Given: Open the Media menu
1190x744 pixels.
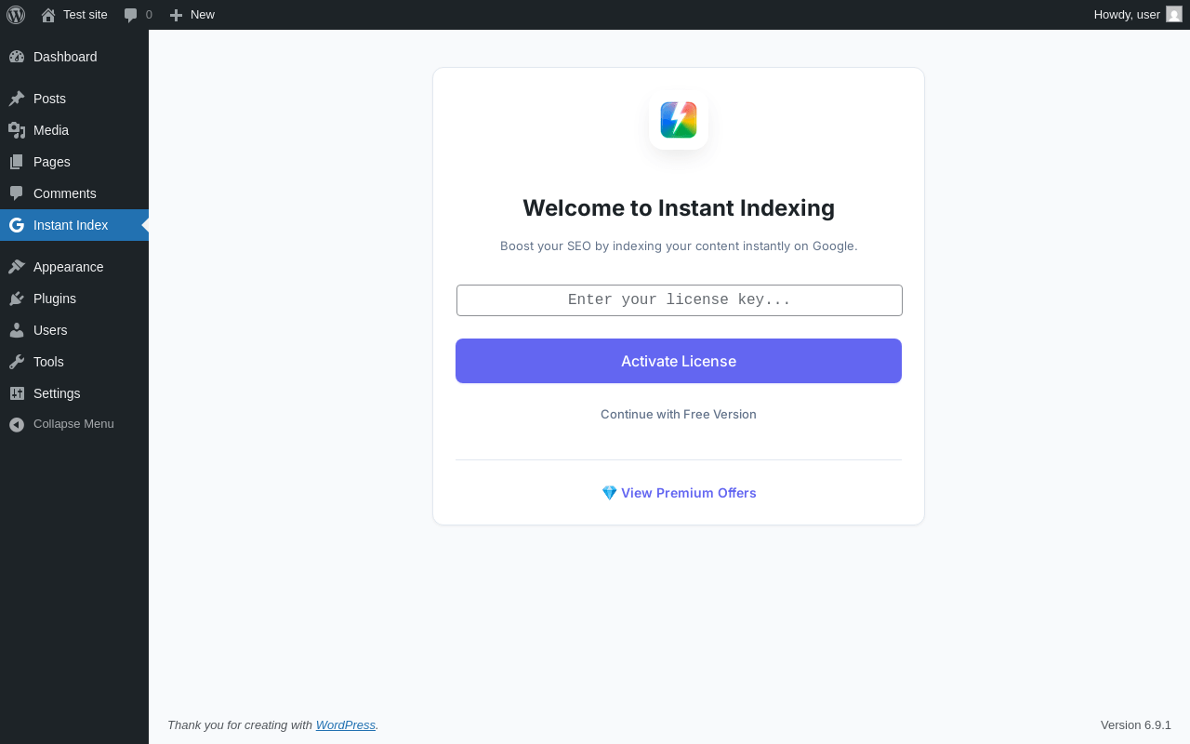Looking at the screenshot, I should (74, 130).
